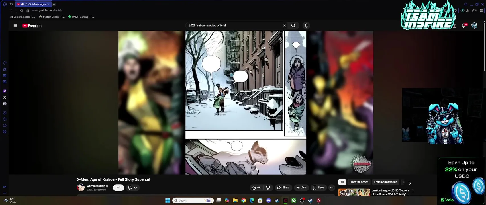The width and height of the screenshot is (486, 205).
Task: Open the Ask AI button
Action: tap(301, 188)
